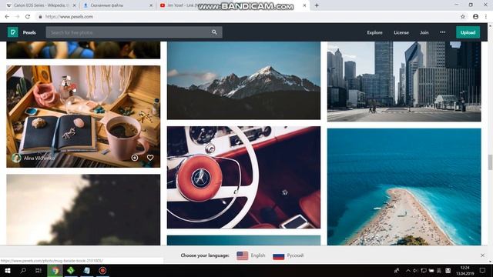The image size is (493, 277).
Task: Click the Chrome icon on the taskbar
Action: [x=55, y=270]
